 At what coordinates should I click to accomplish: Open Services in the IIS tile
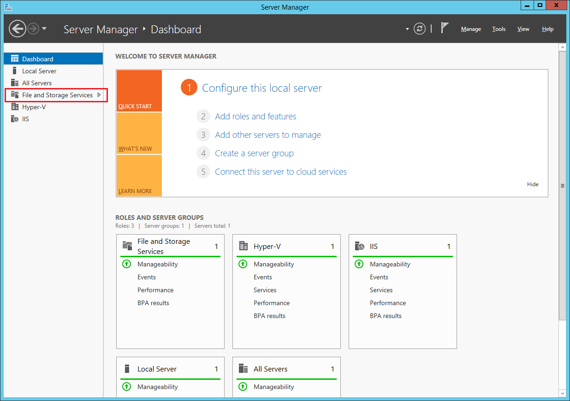[x=381, y=290]
